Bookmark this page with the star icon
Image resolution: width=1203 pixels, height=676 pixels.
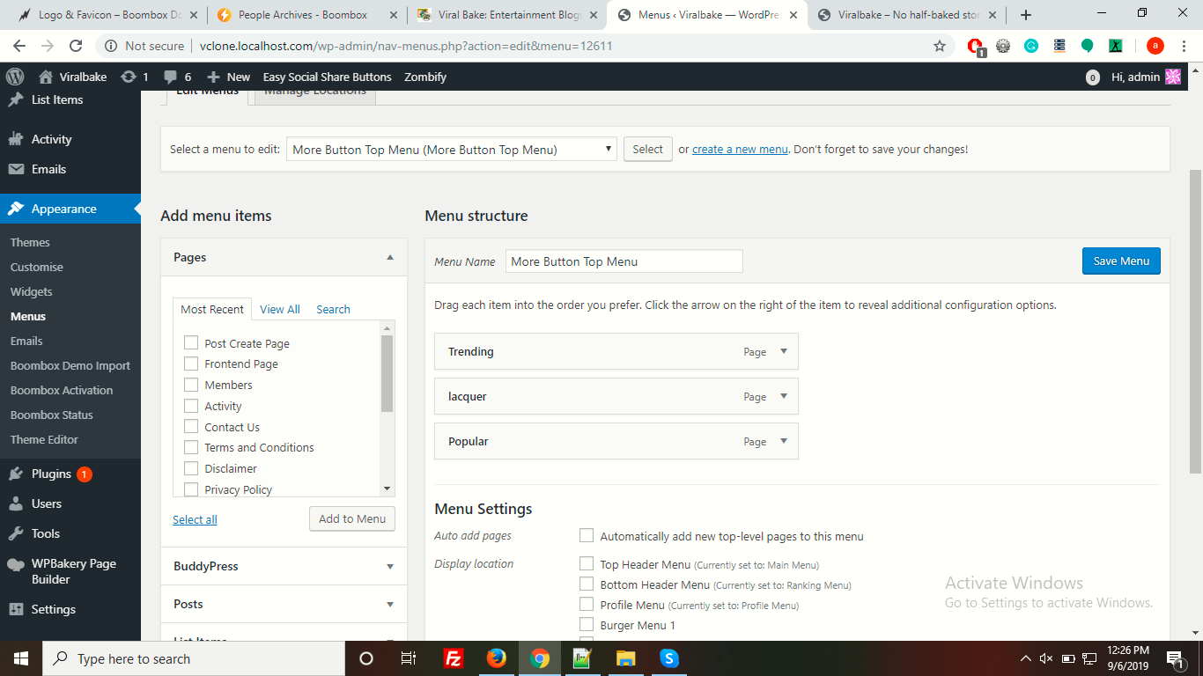[x=940, y=46]
